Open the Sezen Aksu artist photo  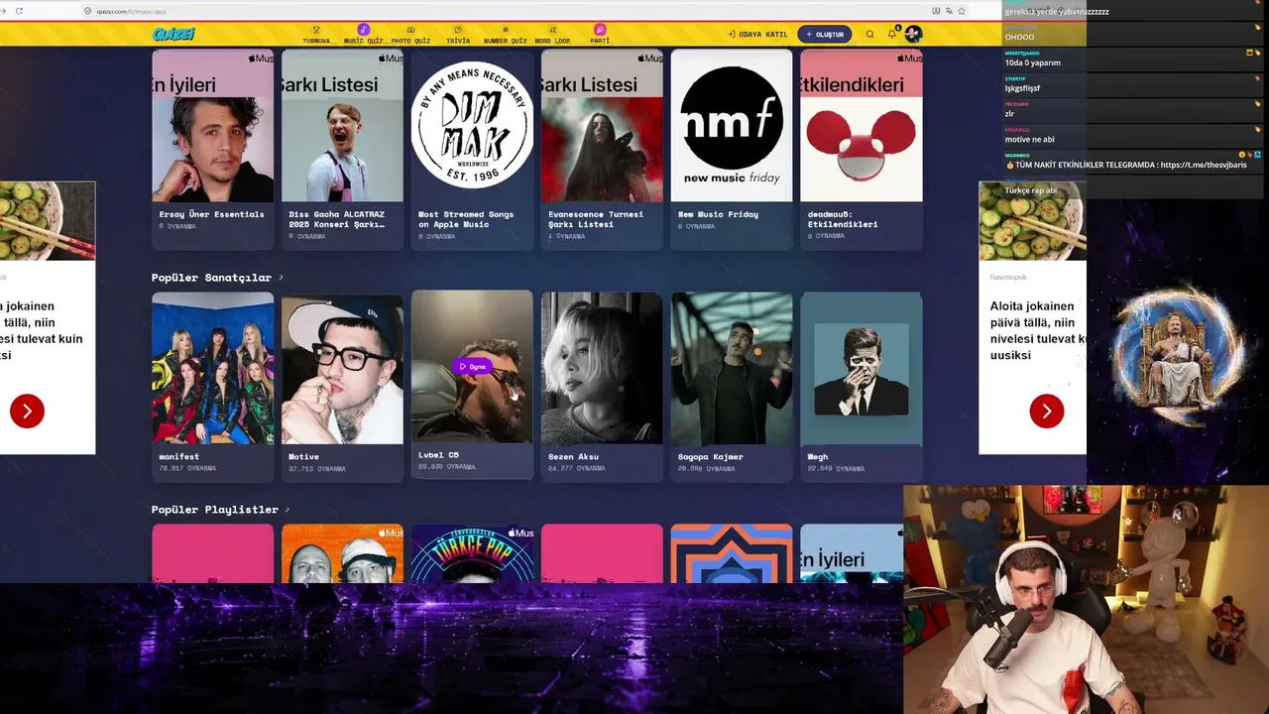tap(602, 368)
